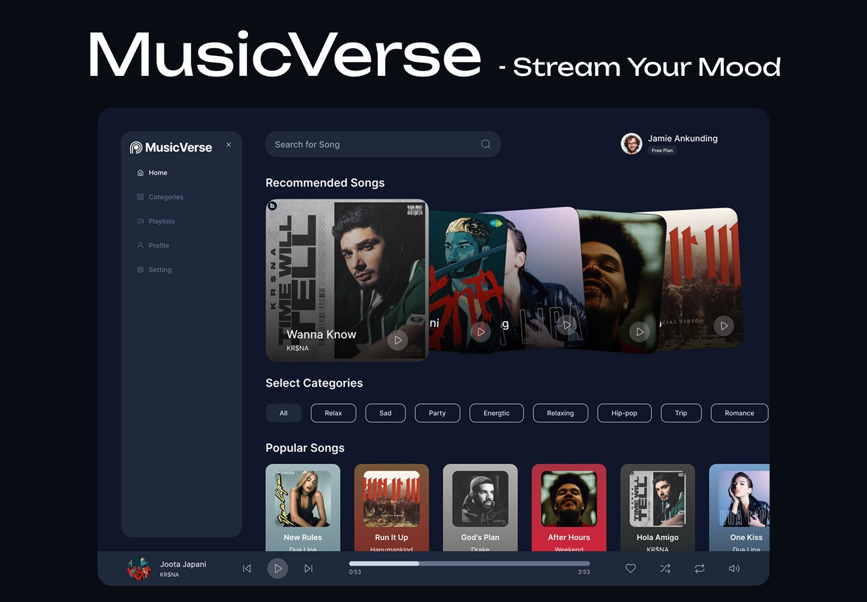
Task: Select the Hip-pop category chip
Action: tap(624, 413)
